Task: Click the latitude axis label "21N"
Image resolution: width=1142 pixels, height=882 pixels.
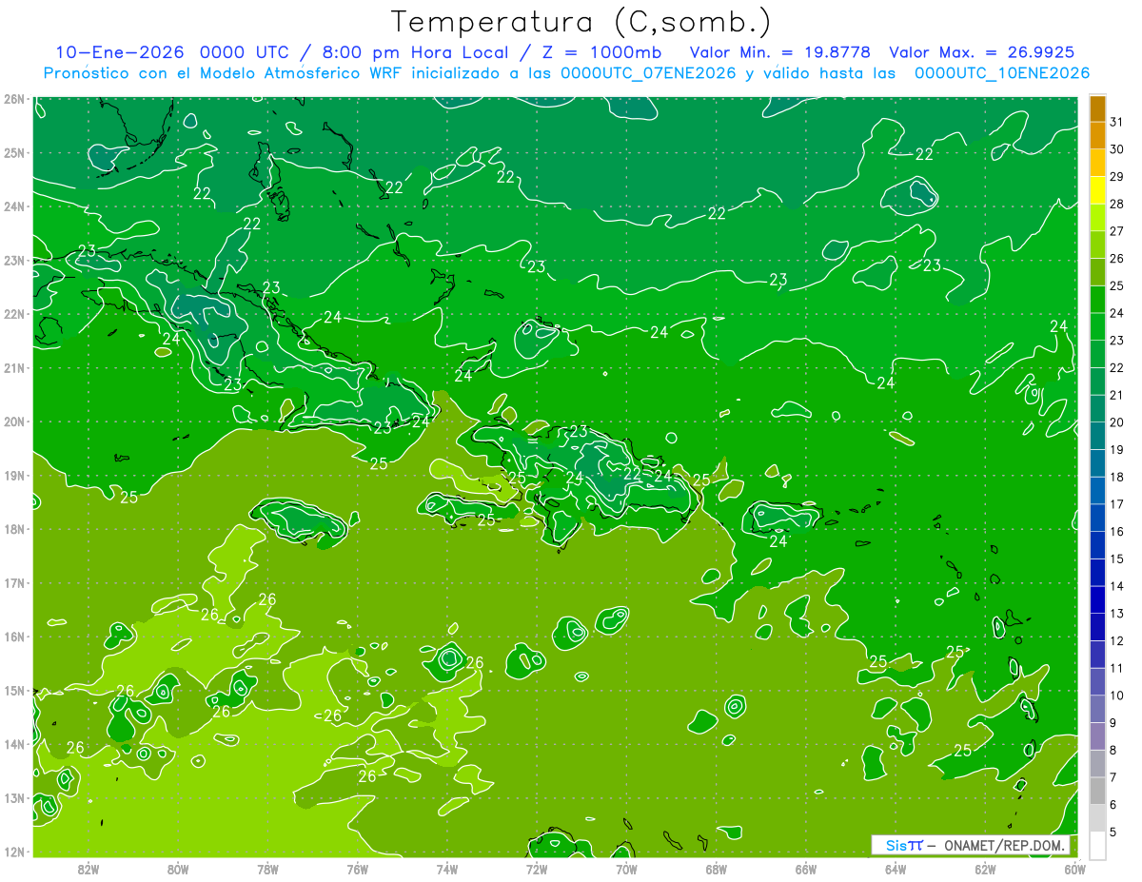Action: tap(14, 367)
